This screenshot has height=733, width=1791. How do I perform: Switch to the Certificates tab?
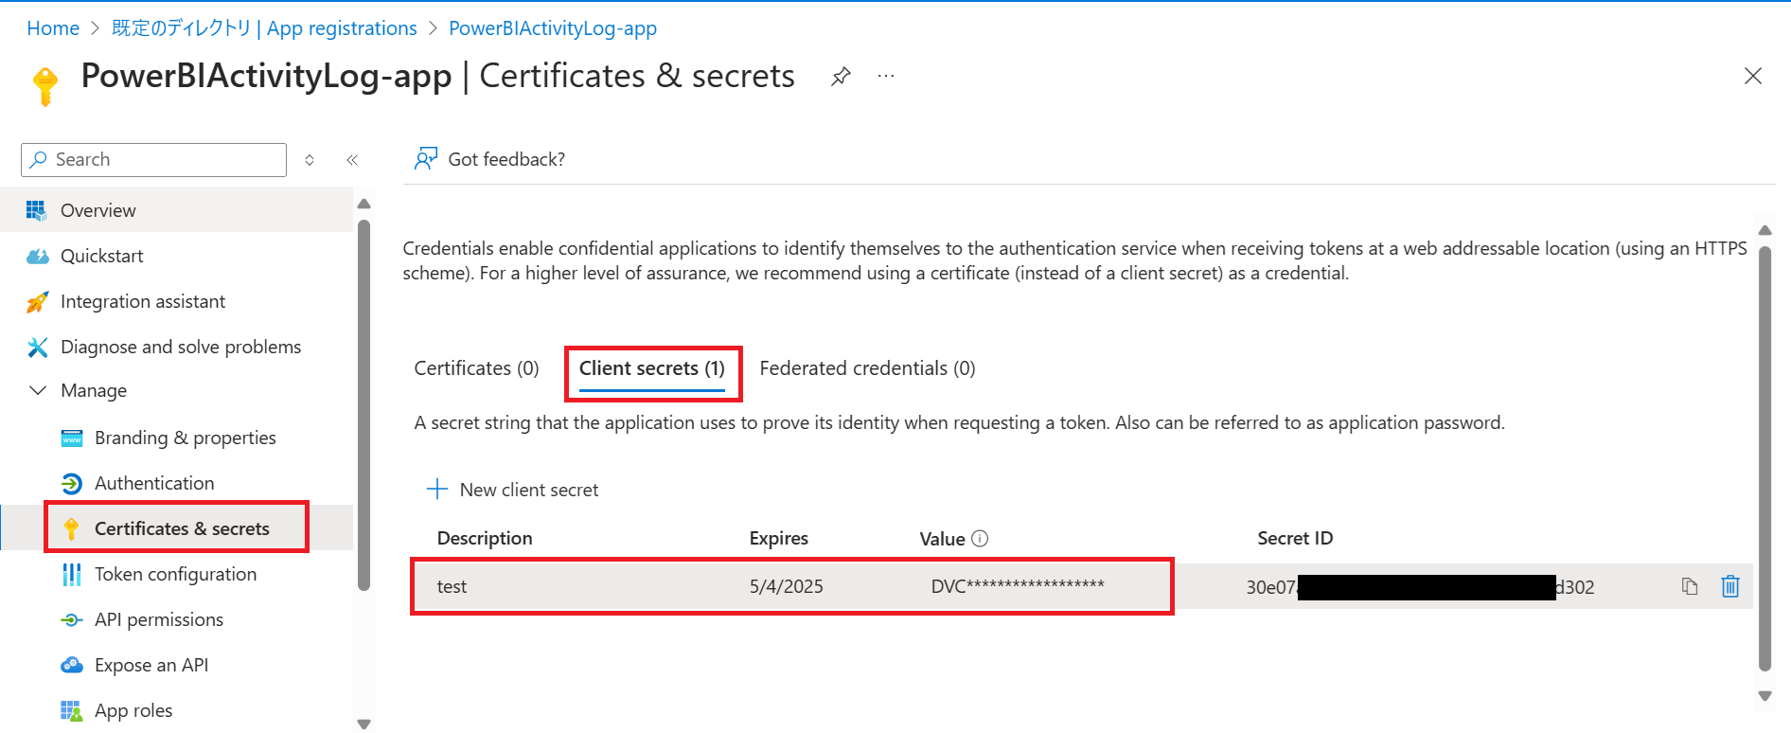pyautogui.click(x=476, y=368)
